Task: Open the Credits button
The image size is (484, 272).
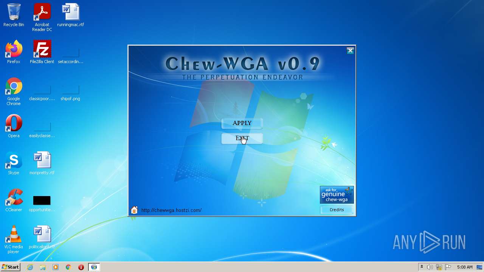Action: [x=337, y=210]
